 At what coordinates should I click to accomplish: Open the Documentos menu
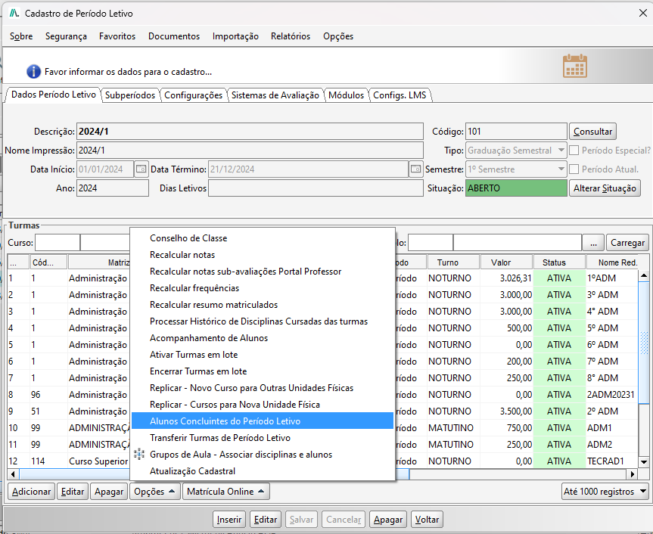coord(174,36)
